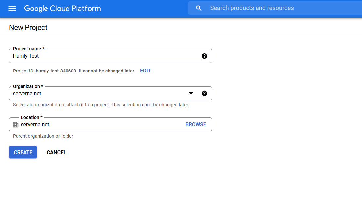Select serverna.net in the Organization field

pyautogui.click(x=27, y=93)
